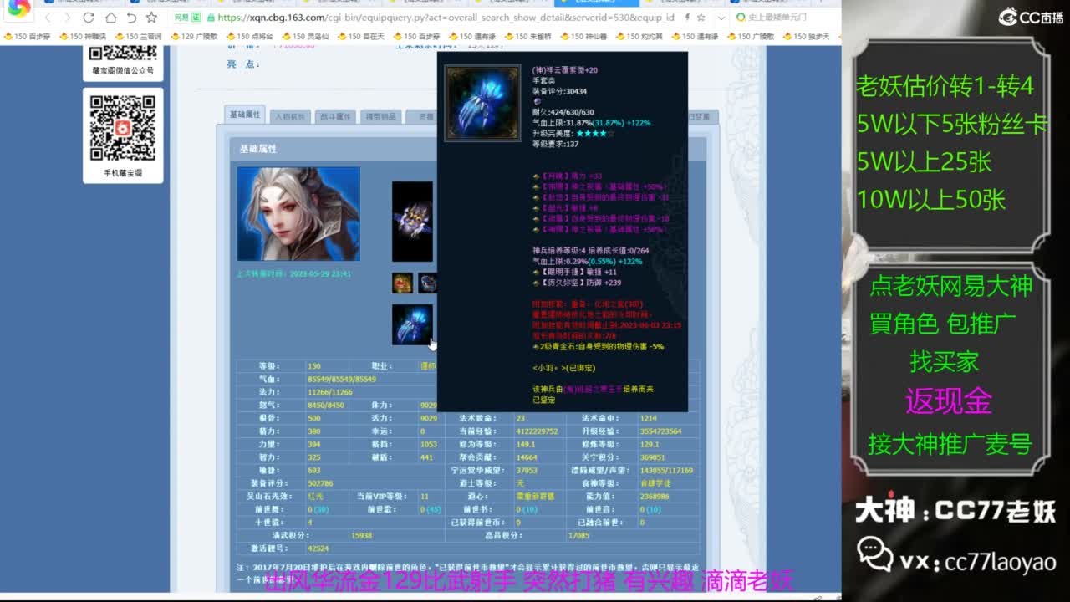Open the 150 百步穿 bookmark at far left

pyautogui.click(x=28, y=37)
